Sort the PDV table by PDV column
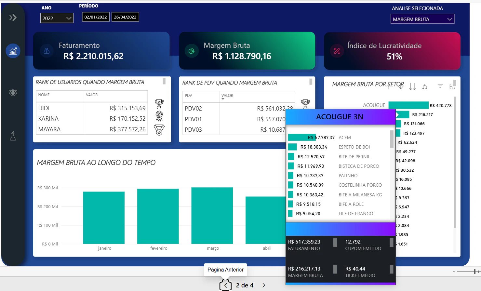481x291 pixels. pos(188,96)
